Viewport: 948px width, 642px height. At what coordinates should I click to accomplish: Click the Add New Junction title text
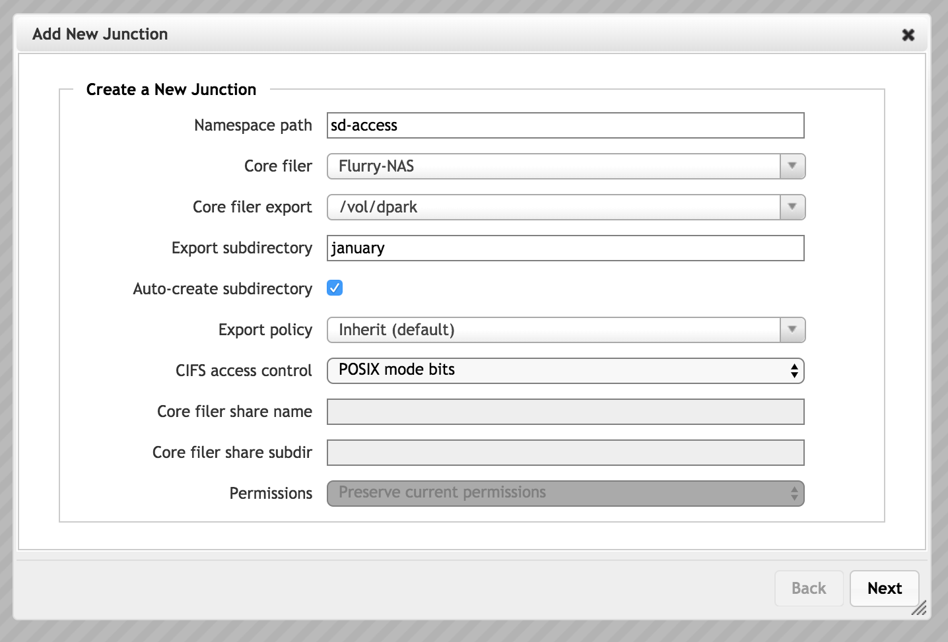coord(100,34)
